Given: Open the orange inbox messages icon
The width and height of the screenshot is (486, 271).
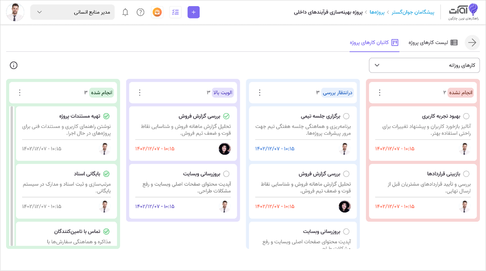Looking at the screenshot, I should 157,12.
